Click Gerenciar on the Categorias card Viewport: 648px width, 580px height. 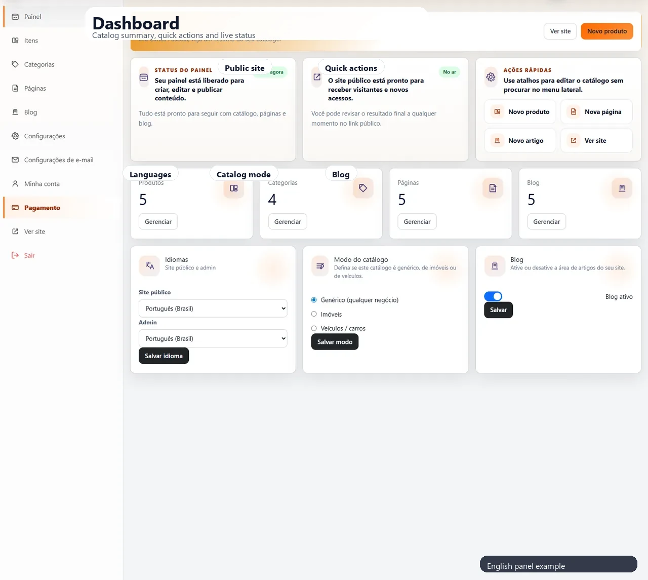coord(288,221)
